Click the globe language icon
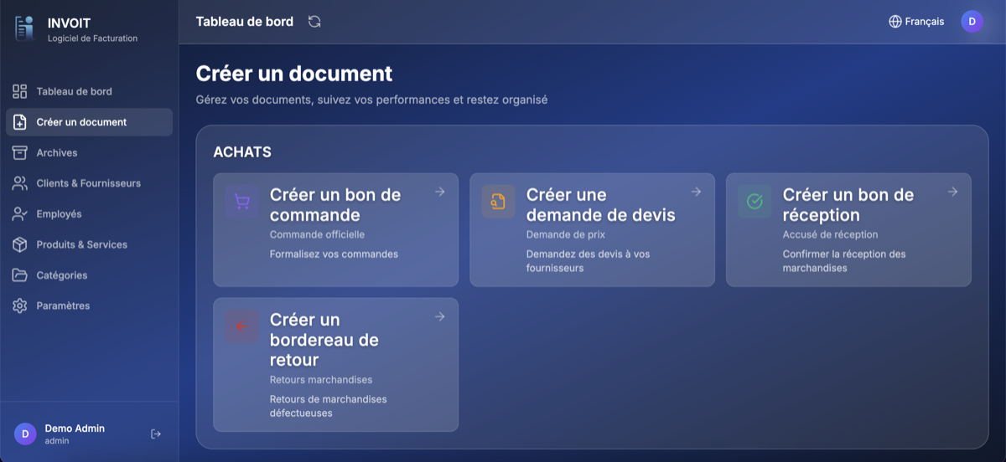The height and width of the screenshot is (462, 1006). point(895,22)
